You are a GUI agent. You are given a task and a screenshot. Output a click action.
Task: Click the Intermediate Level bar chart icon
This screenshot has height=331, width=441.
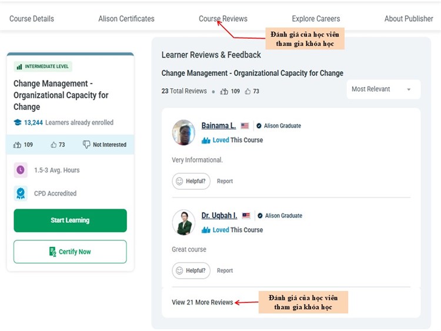(x=19, y=66)
